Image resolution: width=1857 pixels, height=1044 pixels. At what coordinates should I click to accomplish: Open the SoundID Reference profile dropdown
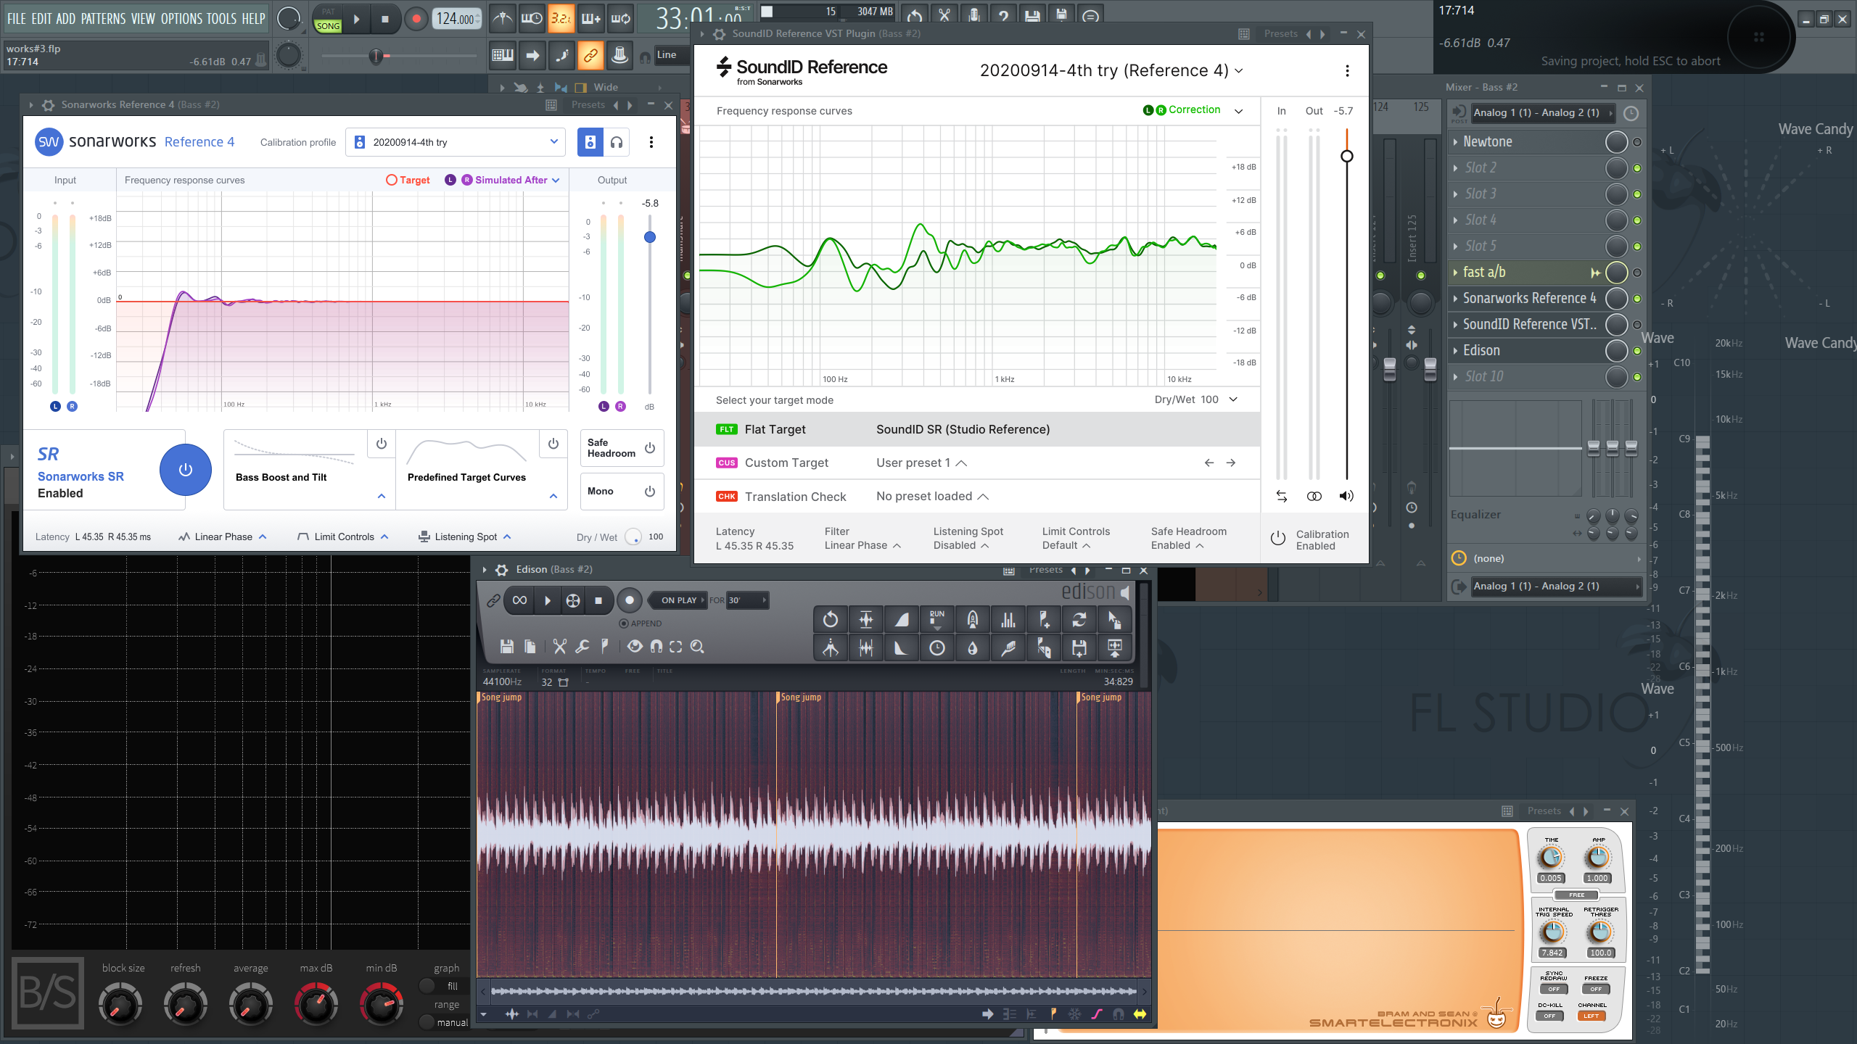(1111, 70)
